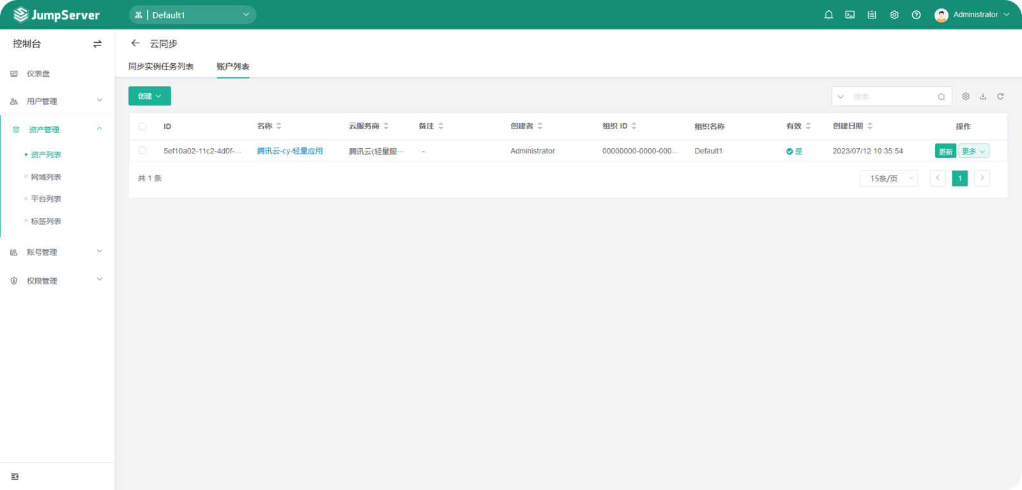
Task: Click the Administrator avatar
Action: pos(941,15)
